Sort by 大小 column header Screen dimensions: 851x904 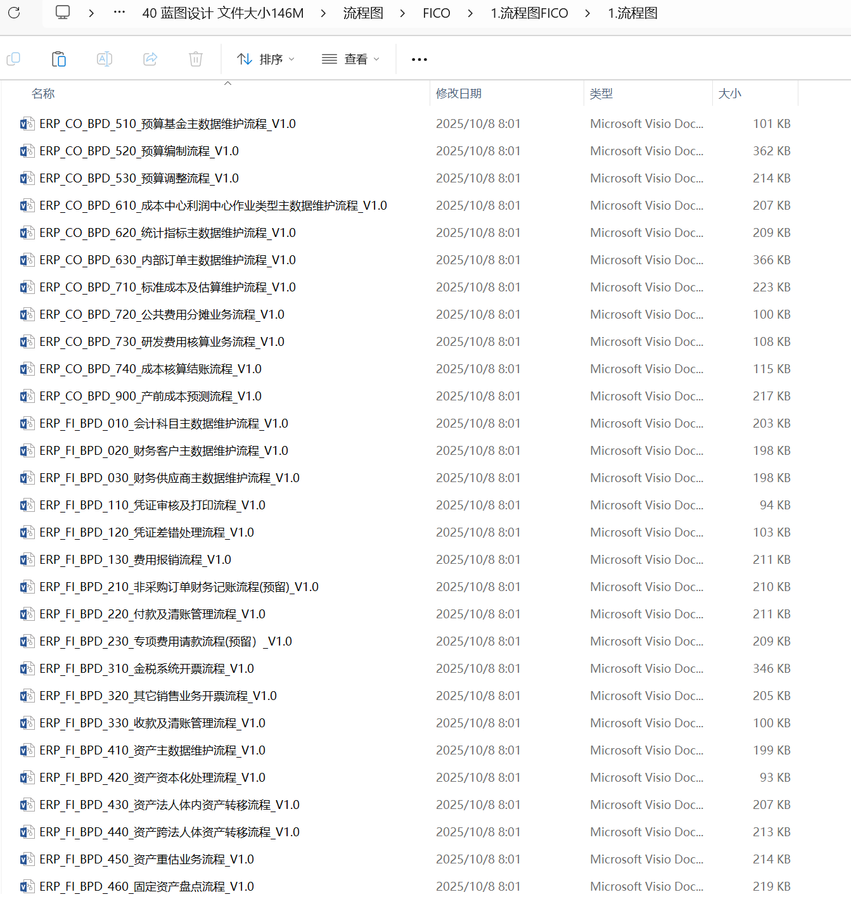coord(729,94)
